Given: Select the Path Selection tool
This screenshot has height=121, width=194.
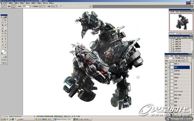Looking at the screenshot, I should coord(2,39).
